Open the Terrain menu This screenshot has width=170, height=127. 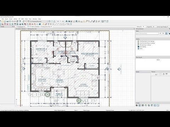tap(11, 19)
